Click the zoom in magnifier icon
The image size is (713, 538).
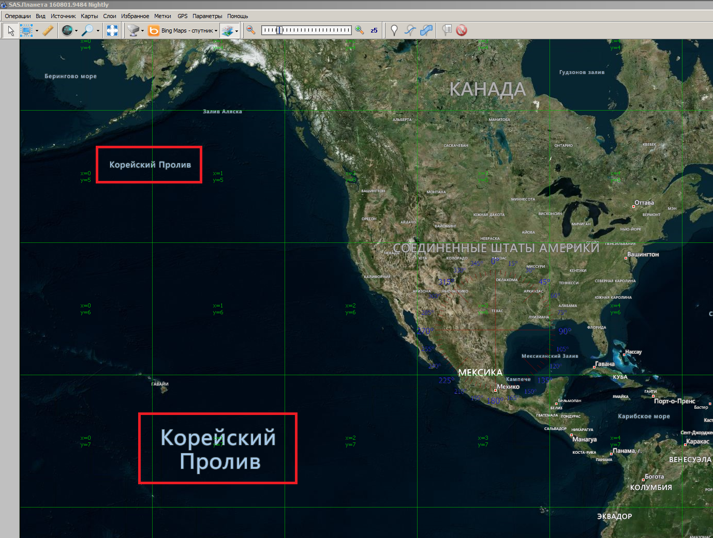tap(360, 30)
